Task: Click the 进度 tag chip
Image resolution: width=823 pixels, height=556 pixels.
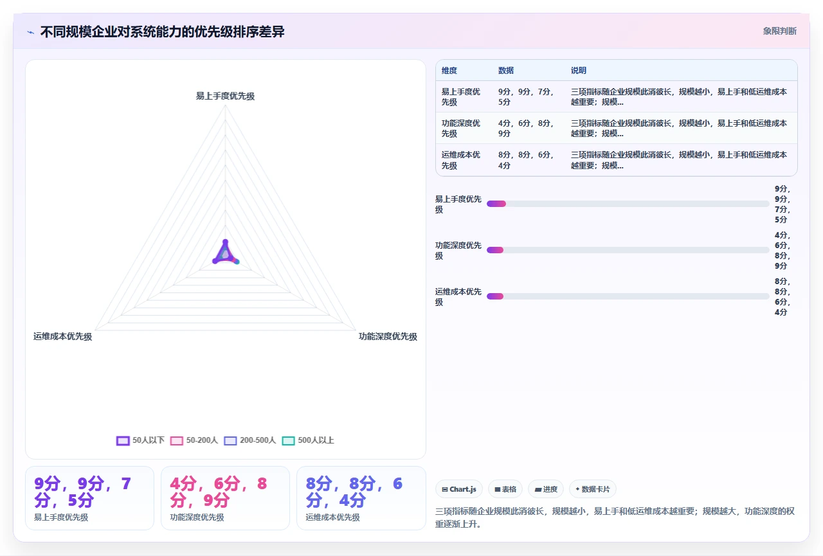Action: (x=546, y=489)
